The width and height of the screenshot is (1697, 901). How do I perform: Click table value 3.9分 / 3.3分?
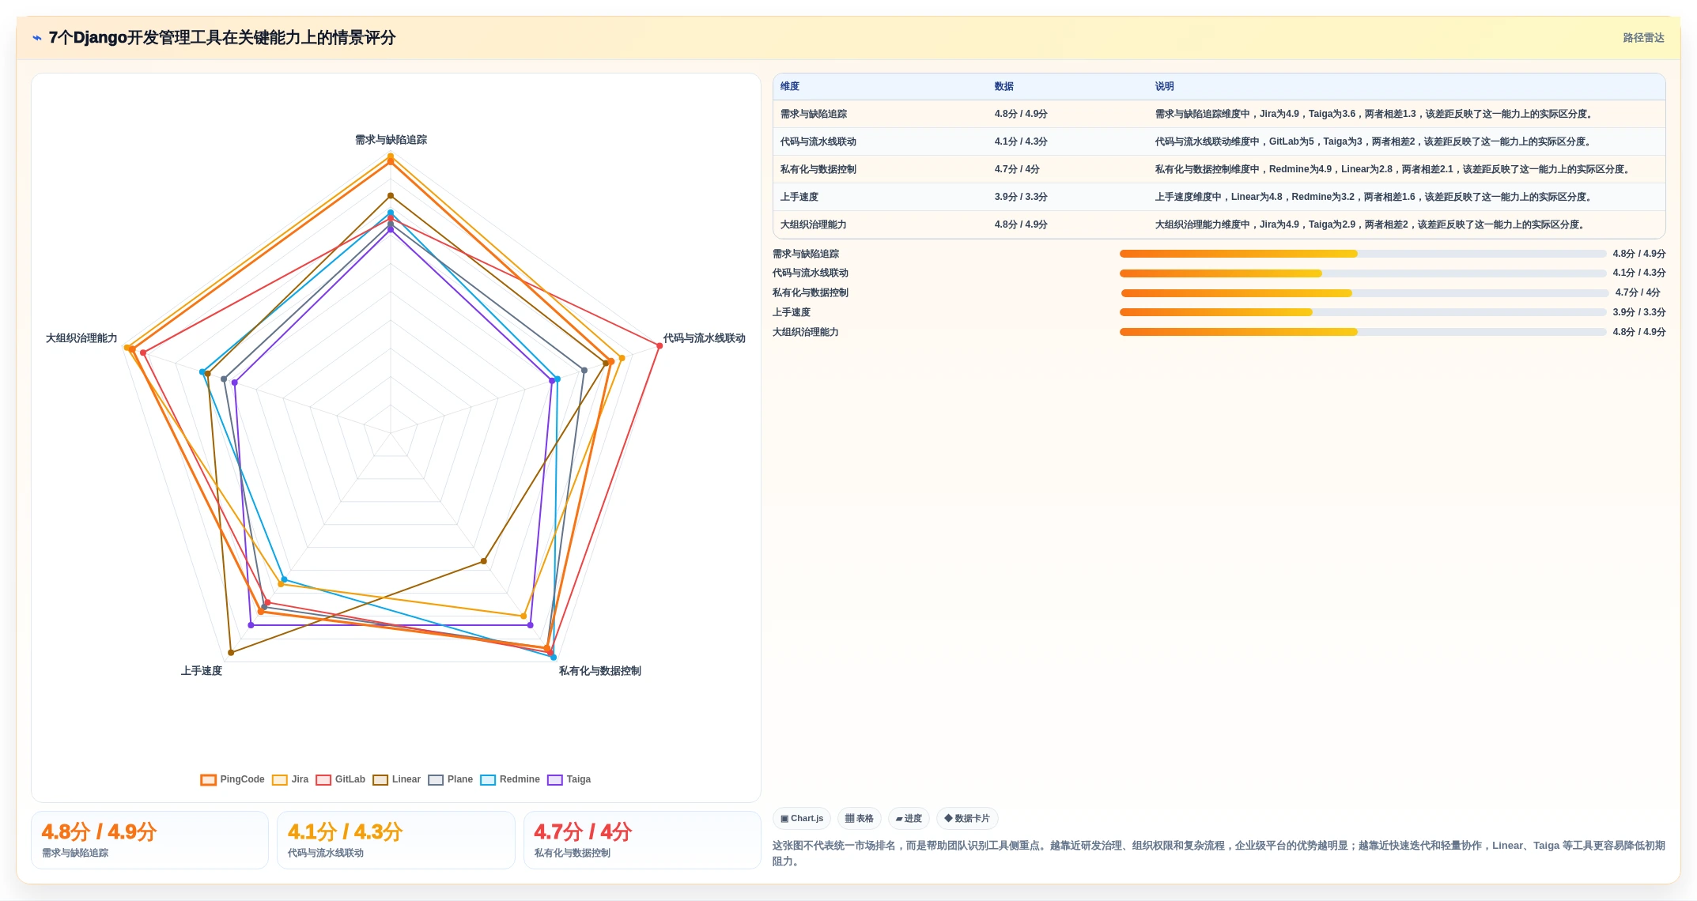click(1021, 197)
